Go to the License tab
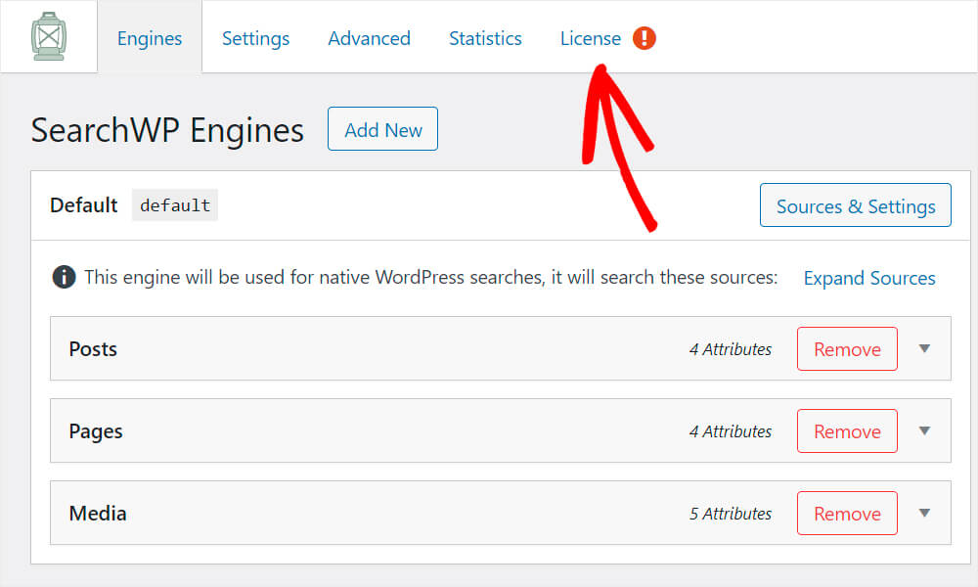The width and height of the screenshot is (978, 587). 591,38
